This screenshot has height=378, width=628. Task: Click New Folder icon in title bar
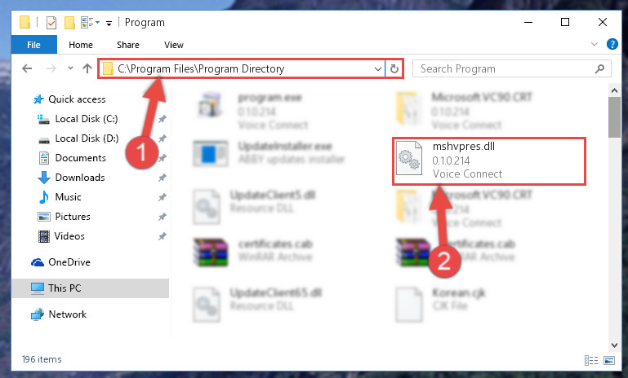[x=69, y=22]
